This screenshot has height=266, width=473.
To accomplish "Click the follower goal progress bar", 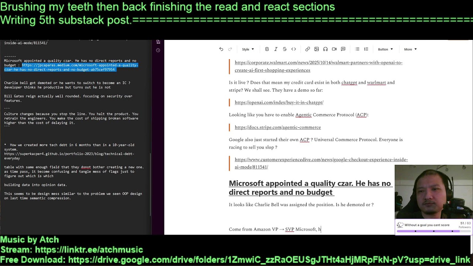I will coord(434,231).
